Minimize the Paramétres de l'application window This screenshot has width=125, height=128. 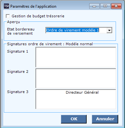click(94, 6)
